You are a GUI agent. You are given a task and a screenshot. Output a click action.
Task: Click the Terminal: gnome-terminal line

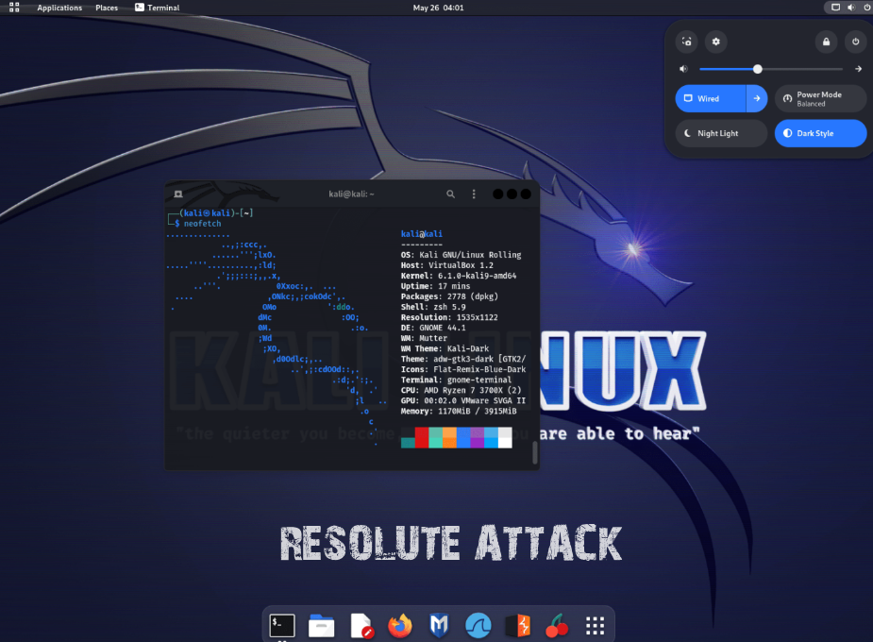coord(456,380)
